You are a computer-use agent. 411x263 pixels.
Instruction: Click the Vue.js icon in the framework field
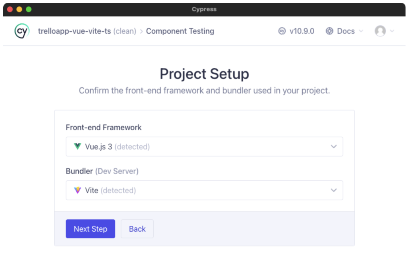point(78,146)
